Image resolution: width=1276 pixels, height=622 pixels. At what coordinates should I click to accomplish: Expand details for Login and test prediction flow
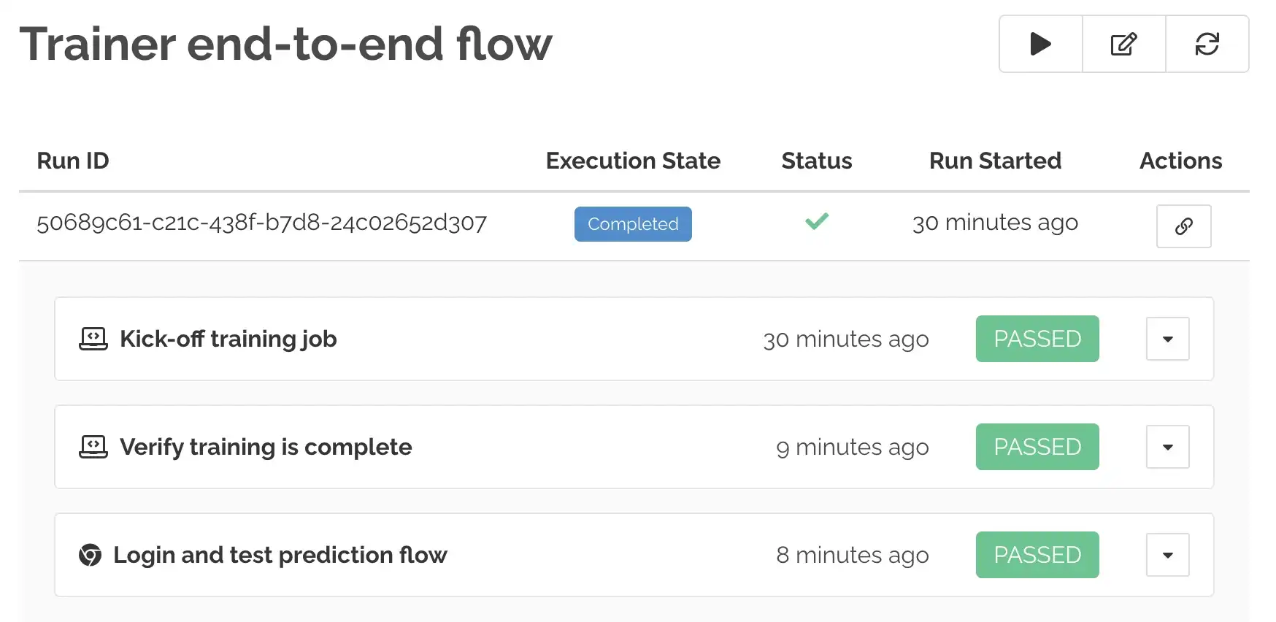click(x=1167, y=555)
